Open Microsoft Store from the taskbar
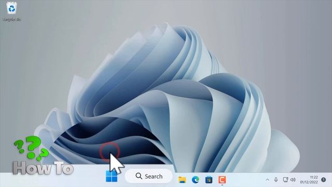The width and height of the screenshot is (332, 187). (209, 180)
